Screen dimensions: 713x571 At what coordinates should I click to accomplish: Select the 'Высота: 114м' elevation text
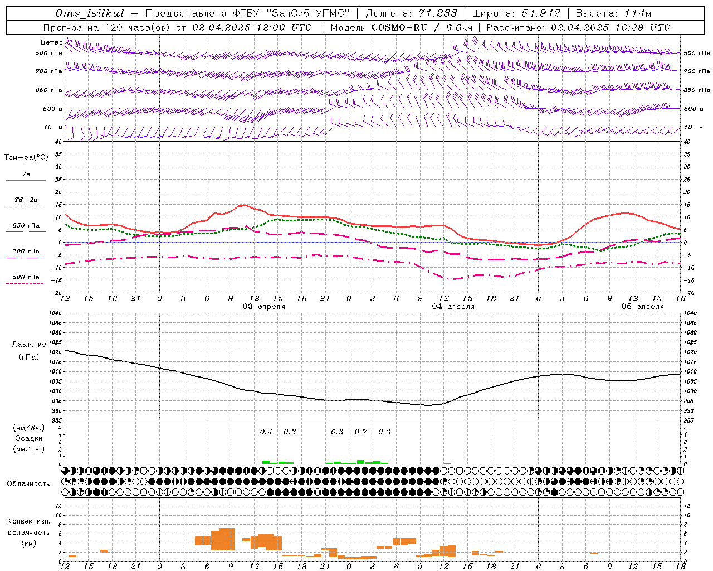coord(613,13)
